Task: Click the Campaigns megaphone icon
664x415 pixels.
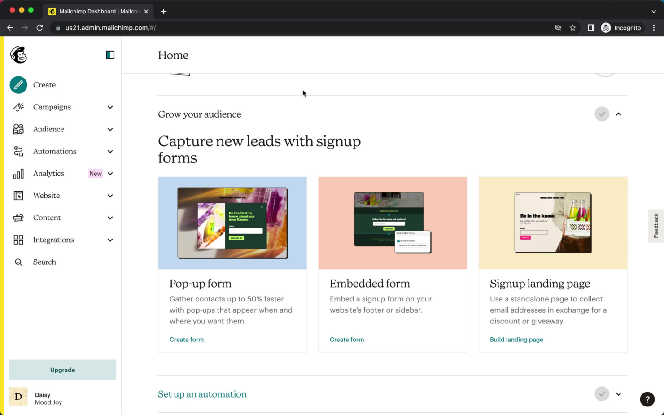Action: [x=18, y=107]
